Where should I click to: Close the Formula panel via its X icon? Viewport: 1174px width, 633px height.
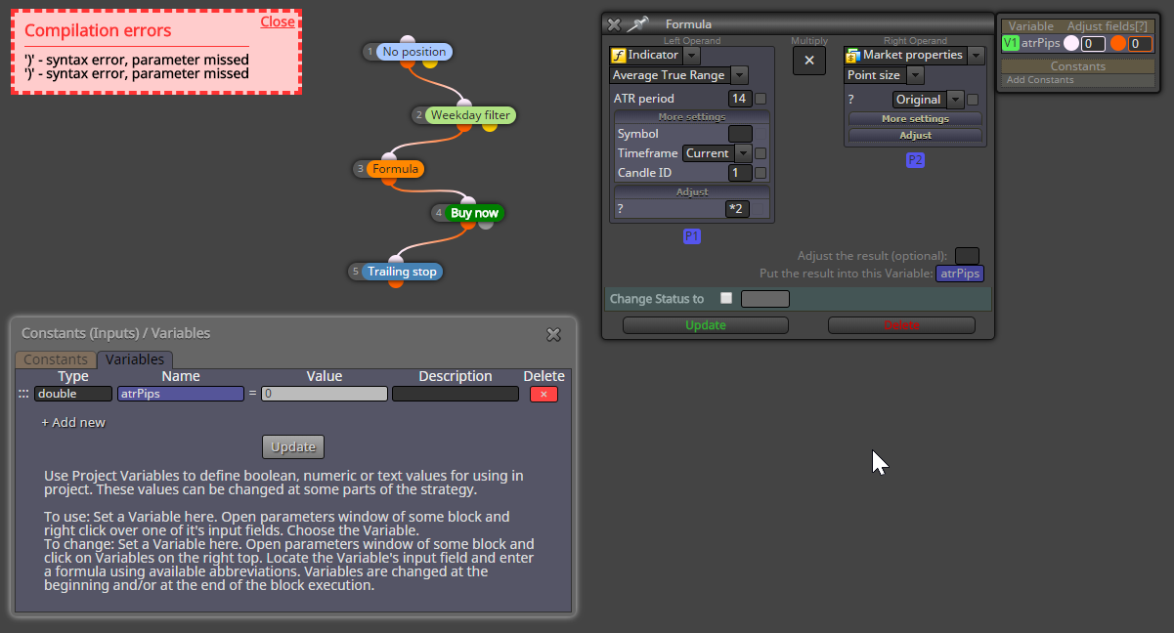pos(614,24)
